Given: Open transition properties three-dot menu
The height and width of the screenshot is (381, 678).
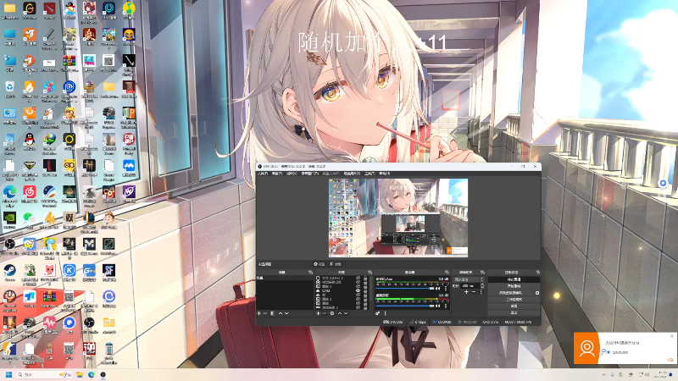Looking at the screenshot, I should pos(481,292).
